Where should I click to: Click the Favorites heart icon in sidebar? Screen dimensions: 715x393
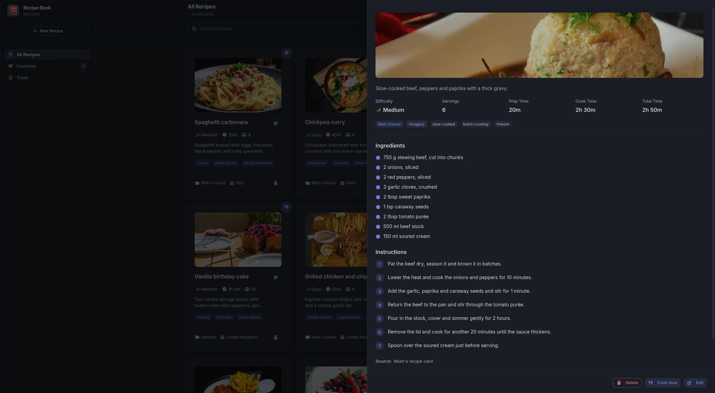[11, 66]
